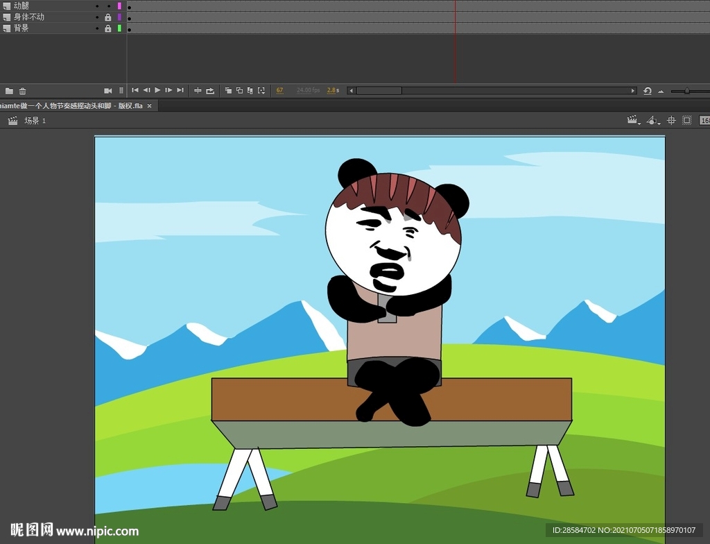The height and width of the screenshot is (544, 710).
Task: Click reset timeline zoom icon
Action: [x=648, y=91]
